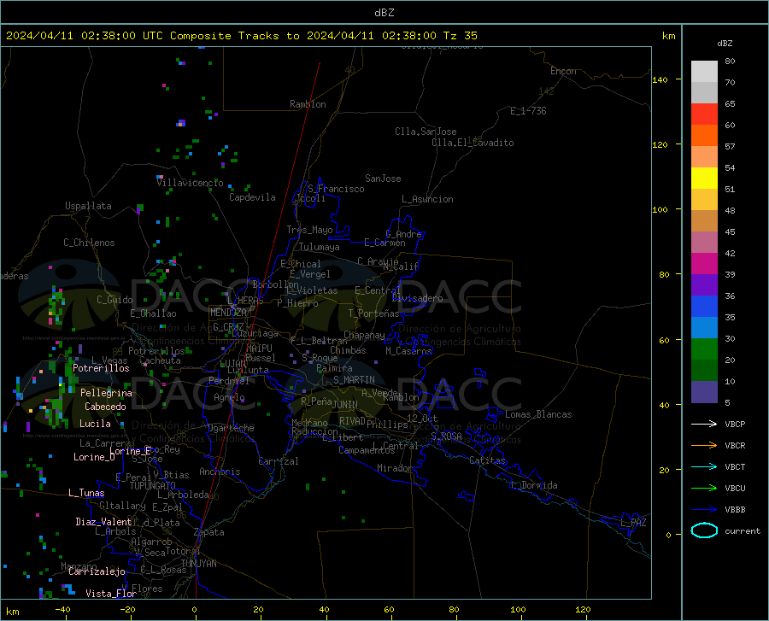Click the cyan VBCT arrow legend icon

click(x=704, y=466)
